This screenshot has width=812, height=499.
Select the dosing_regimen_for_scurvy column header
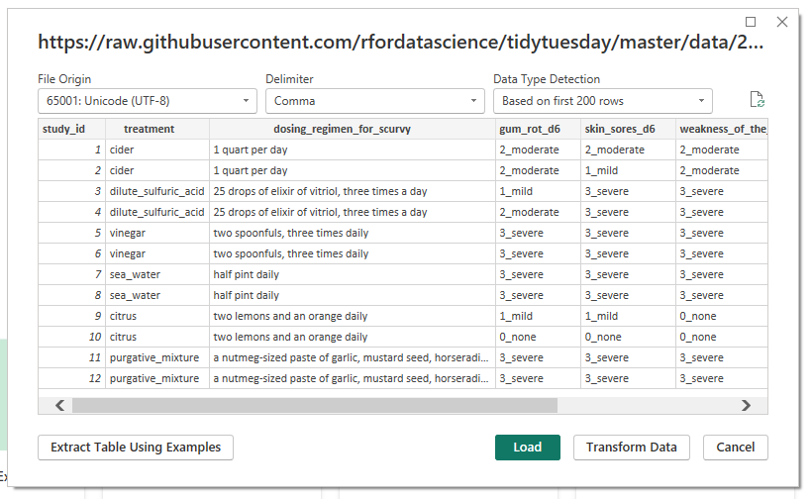pos(353,129)
